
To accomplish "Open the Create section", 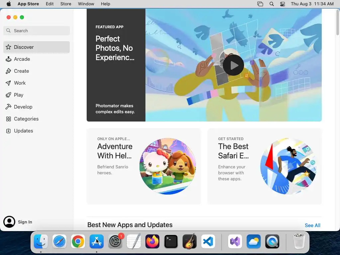I will pos(37,71).
